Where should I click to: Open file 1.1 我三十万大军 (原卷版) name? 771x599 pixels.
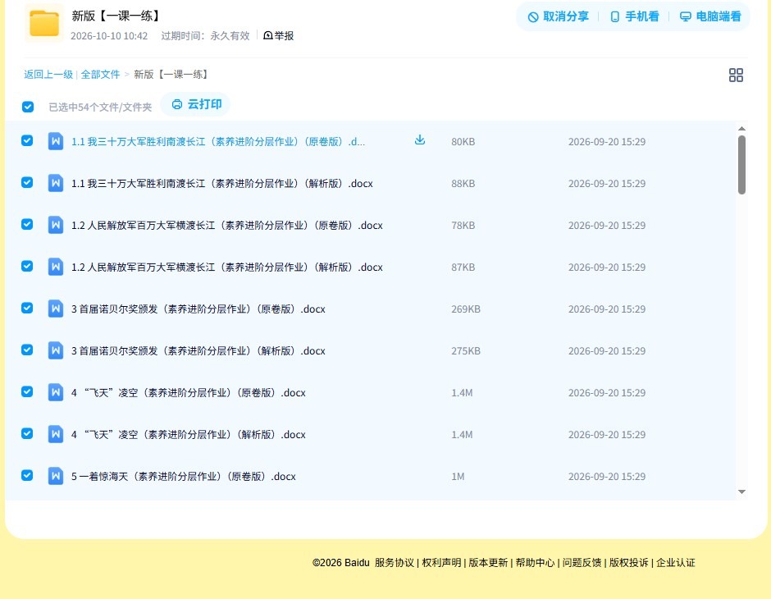coord(218,142)
